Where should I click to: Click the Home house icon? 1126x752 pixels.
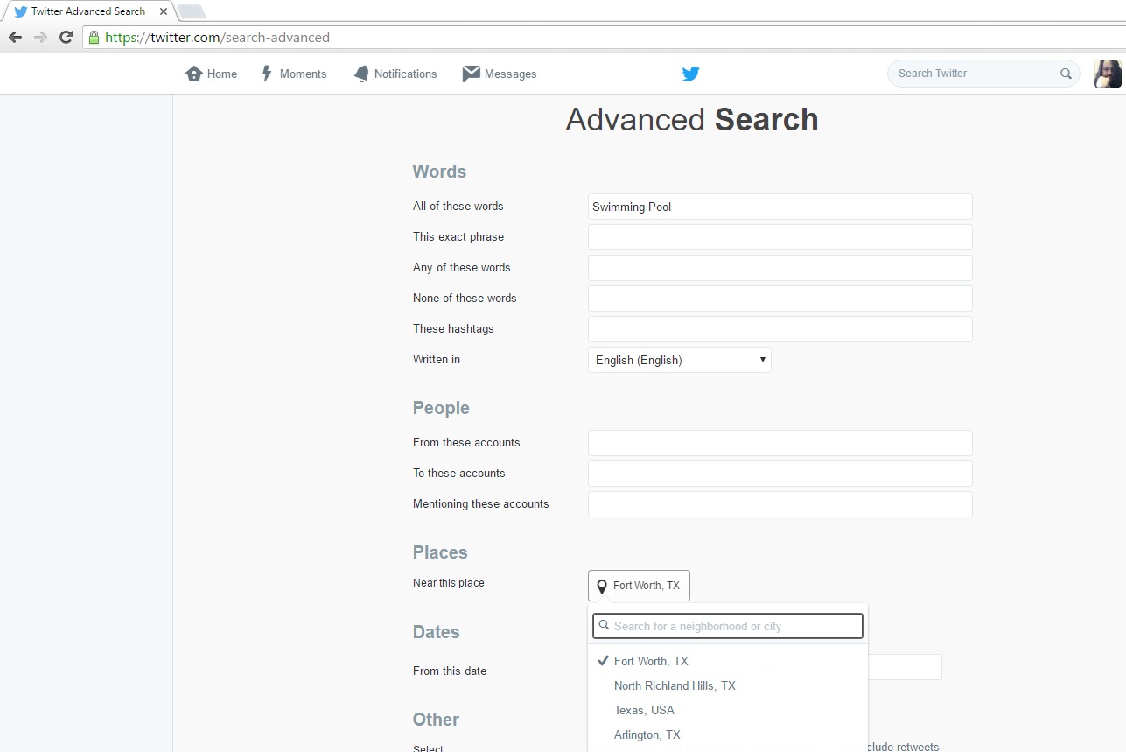click(x=194, y=74)
